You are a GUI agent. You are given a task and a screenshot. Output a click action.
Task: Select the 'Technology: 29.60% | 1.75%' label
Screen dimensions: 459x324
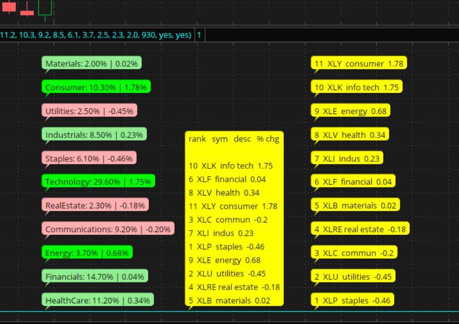coord(98,181)
